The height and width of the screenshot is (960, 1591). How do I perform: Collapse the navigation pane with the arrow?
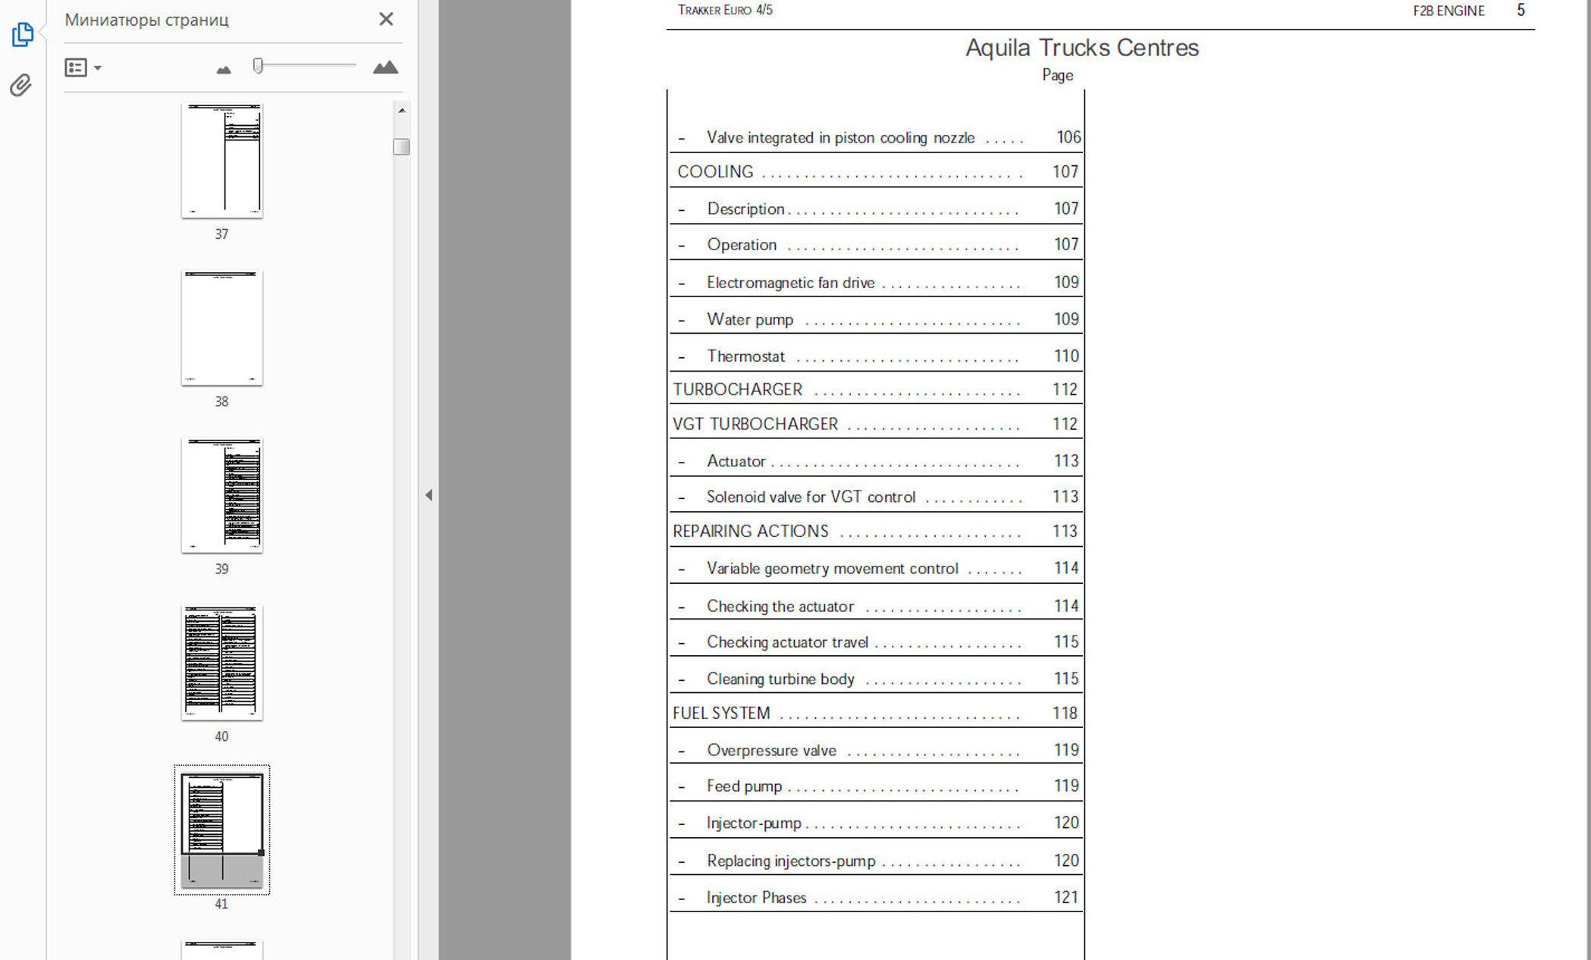point(428,495)
